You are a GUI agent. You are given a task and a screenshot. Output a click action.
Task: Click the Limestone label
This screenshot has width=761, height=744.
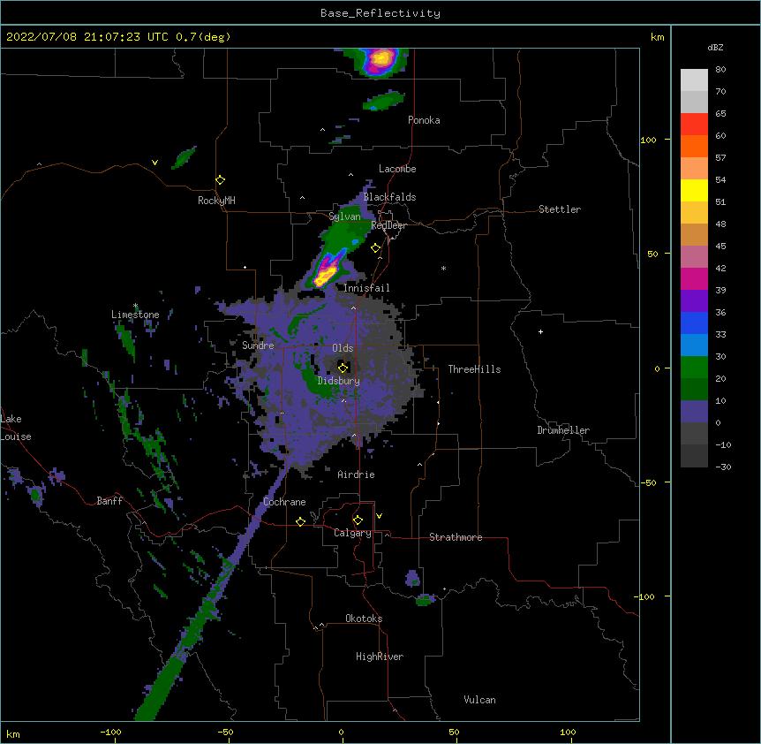(135, 315)
